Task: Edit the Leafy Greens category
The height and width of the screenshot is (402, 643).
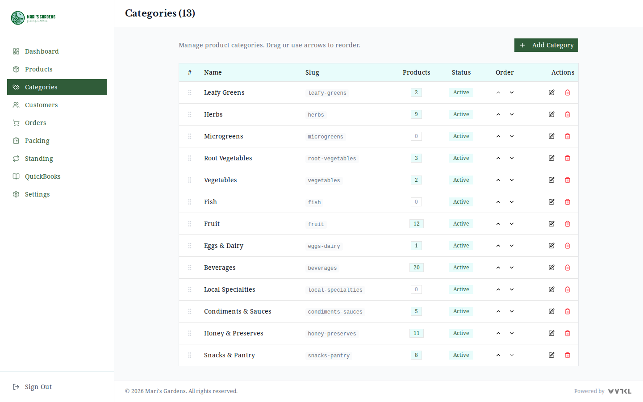Action: [x=551, y=92]
